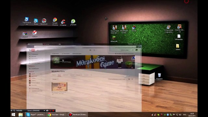Select the YouTube tab in Chrome
This screenshot has width=208, height=117.
pos(50,44)
